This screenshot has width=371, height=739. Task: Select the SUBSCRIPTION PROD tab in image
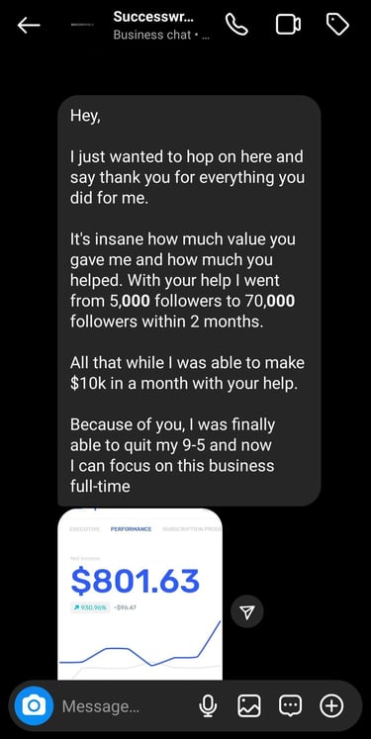tap(192, 529)
